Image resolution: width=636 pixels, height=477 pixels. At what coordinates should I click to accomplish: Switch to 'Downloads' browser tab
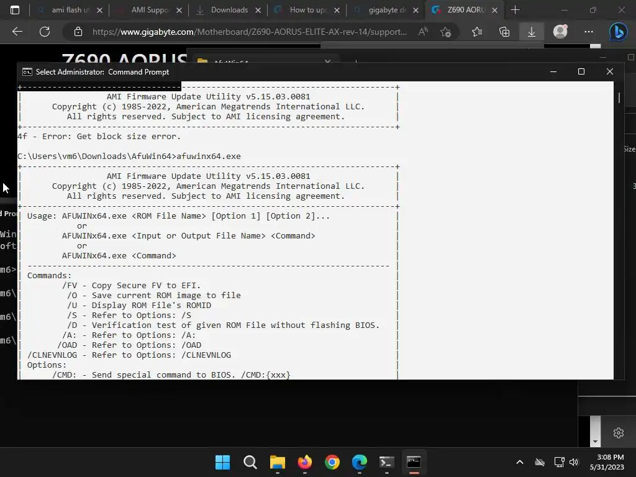(229, 10)
